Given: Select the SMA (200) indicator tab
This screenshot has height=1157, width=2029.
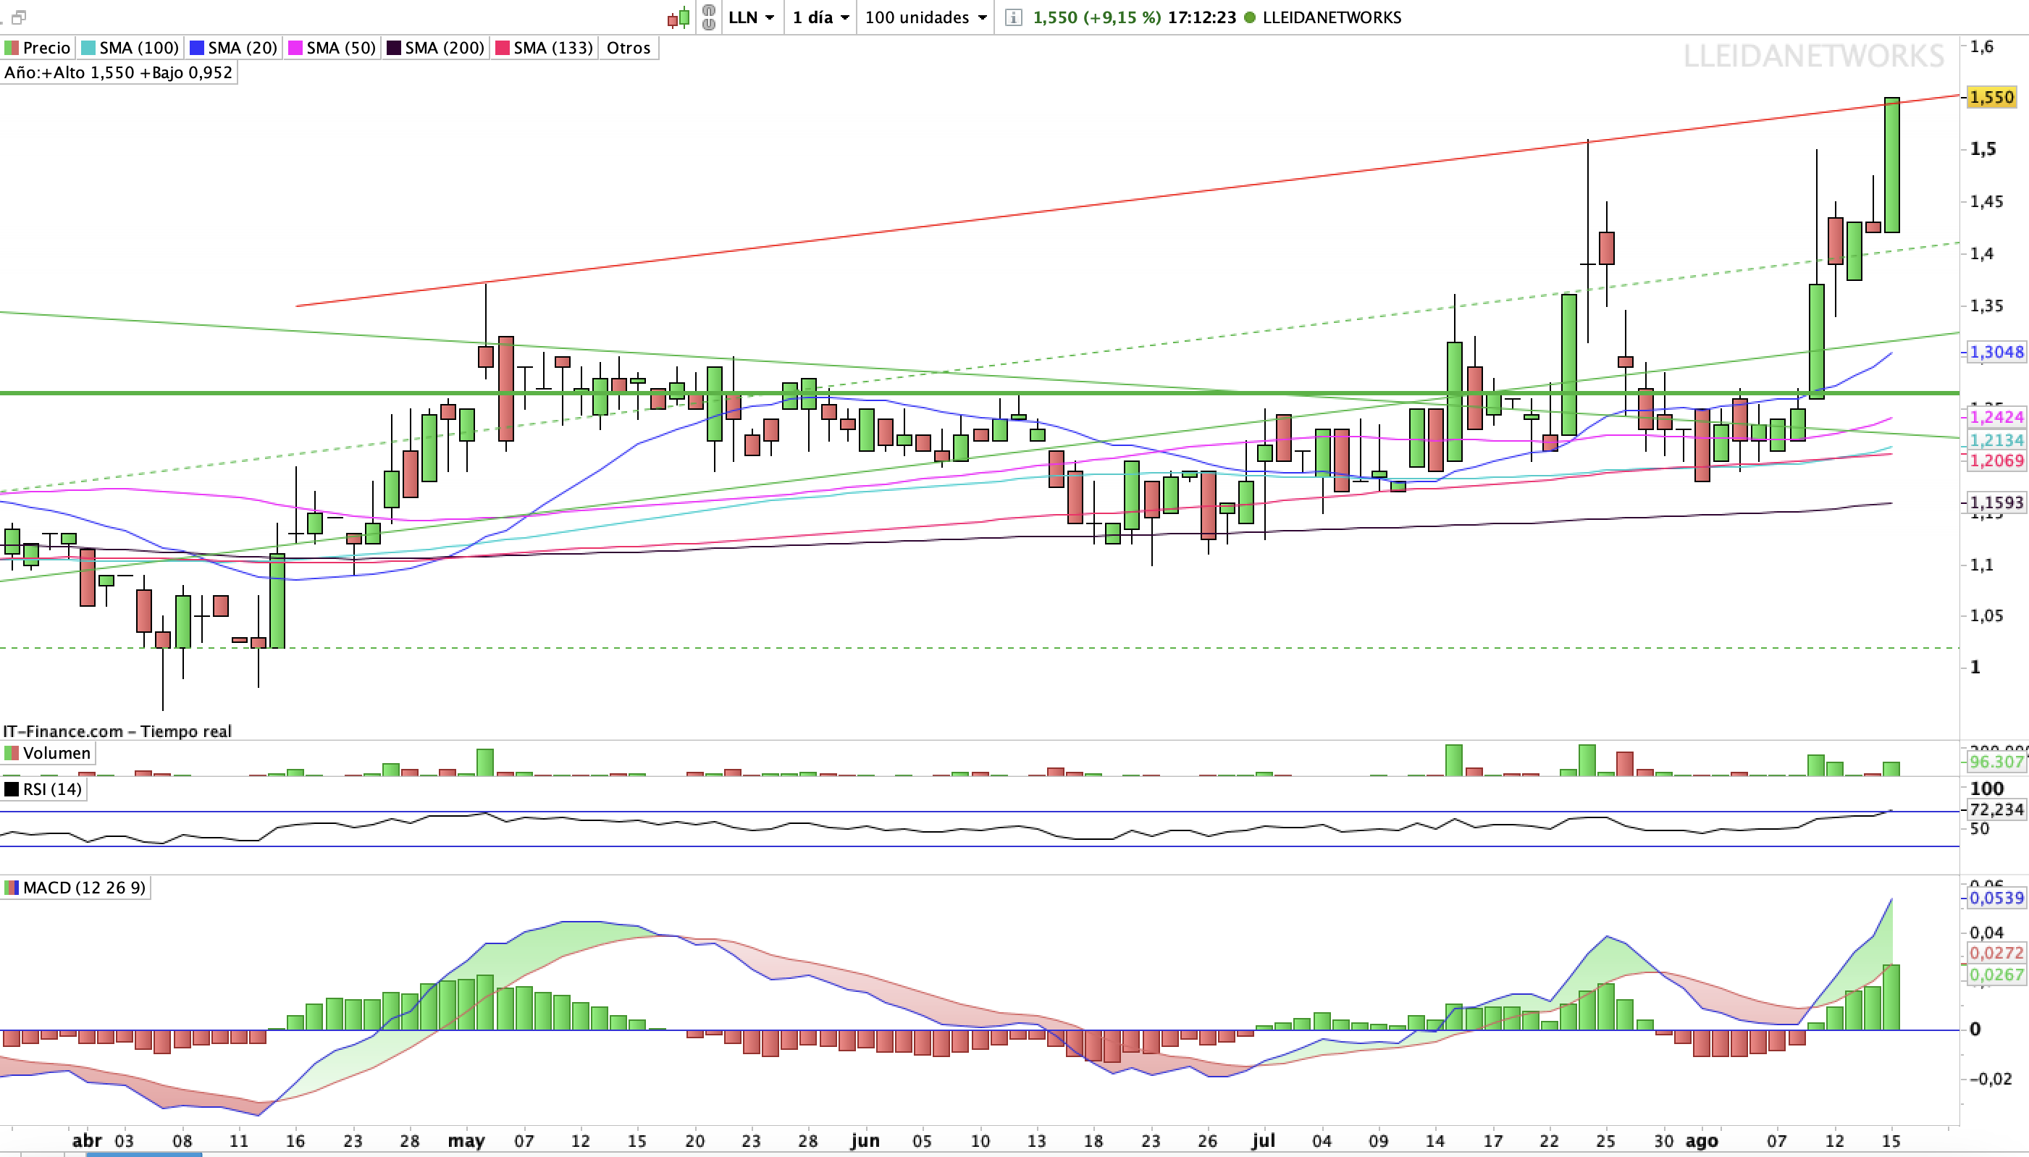Looking at the screenshot, I should coord(435,48).
